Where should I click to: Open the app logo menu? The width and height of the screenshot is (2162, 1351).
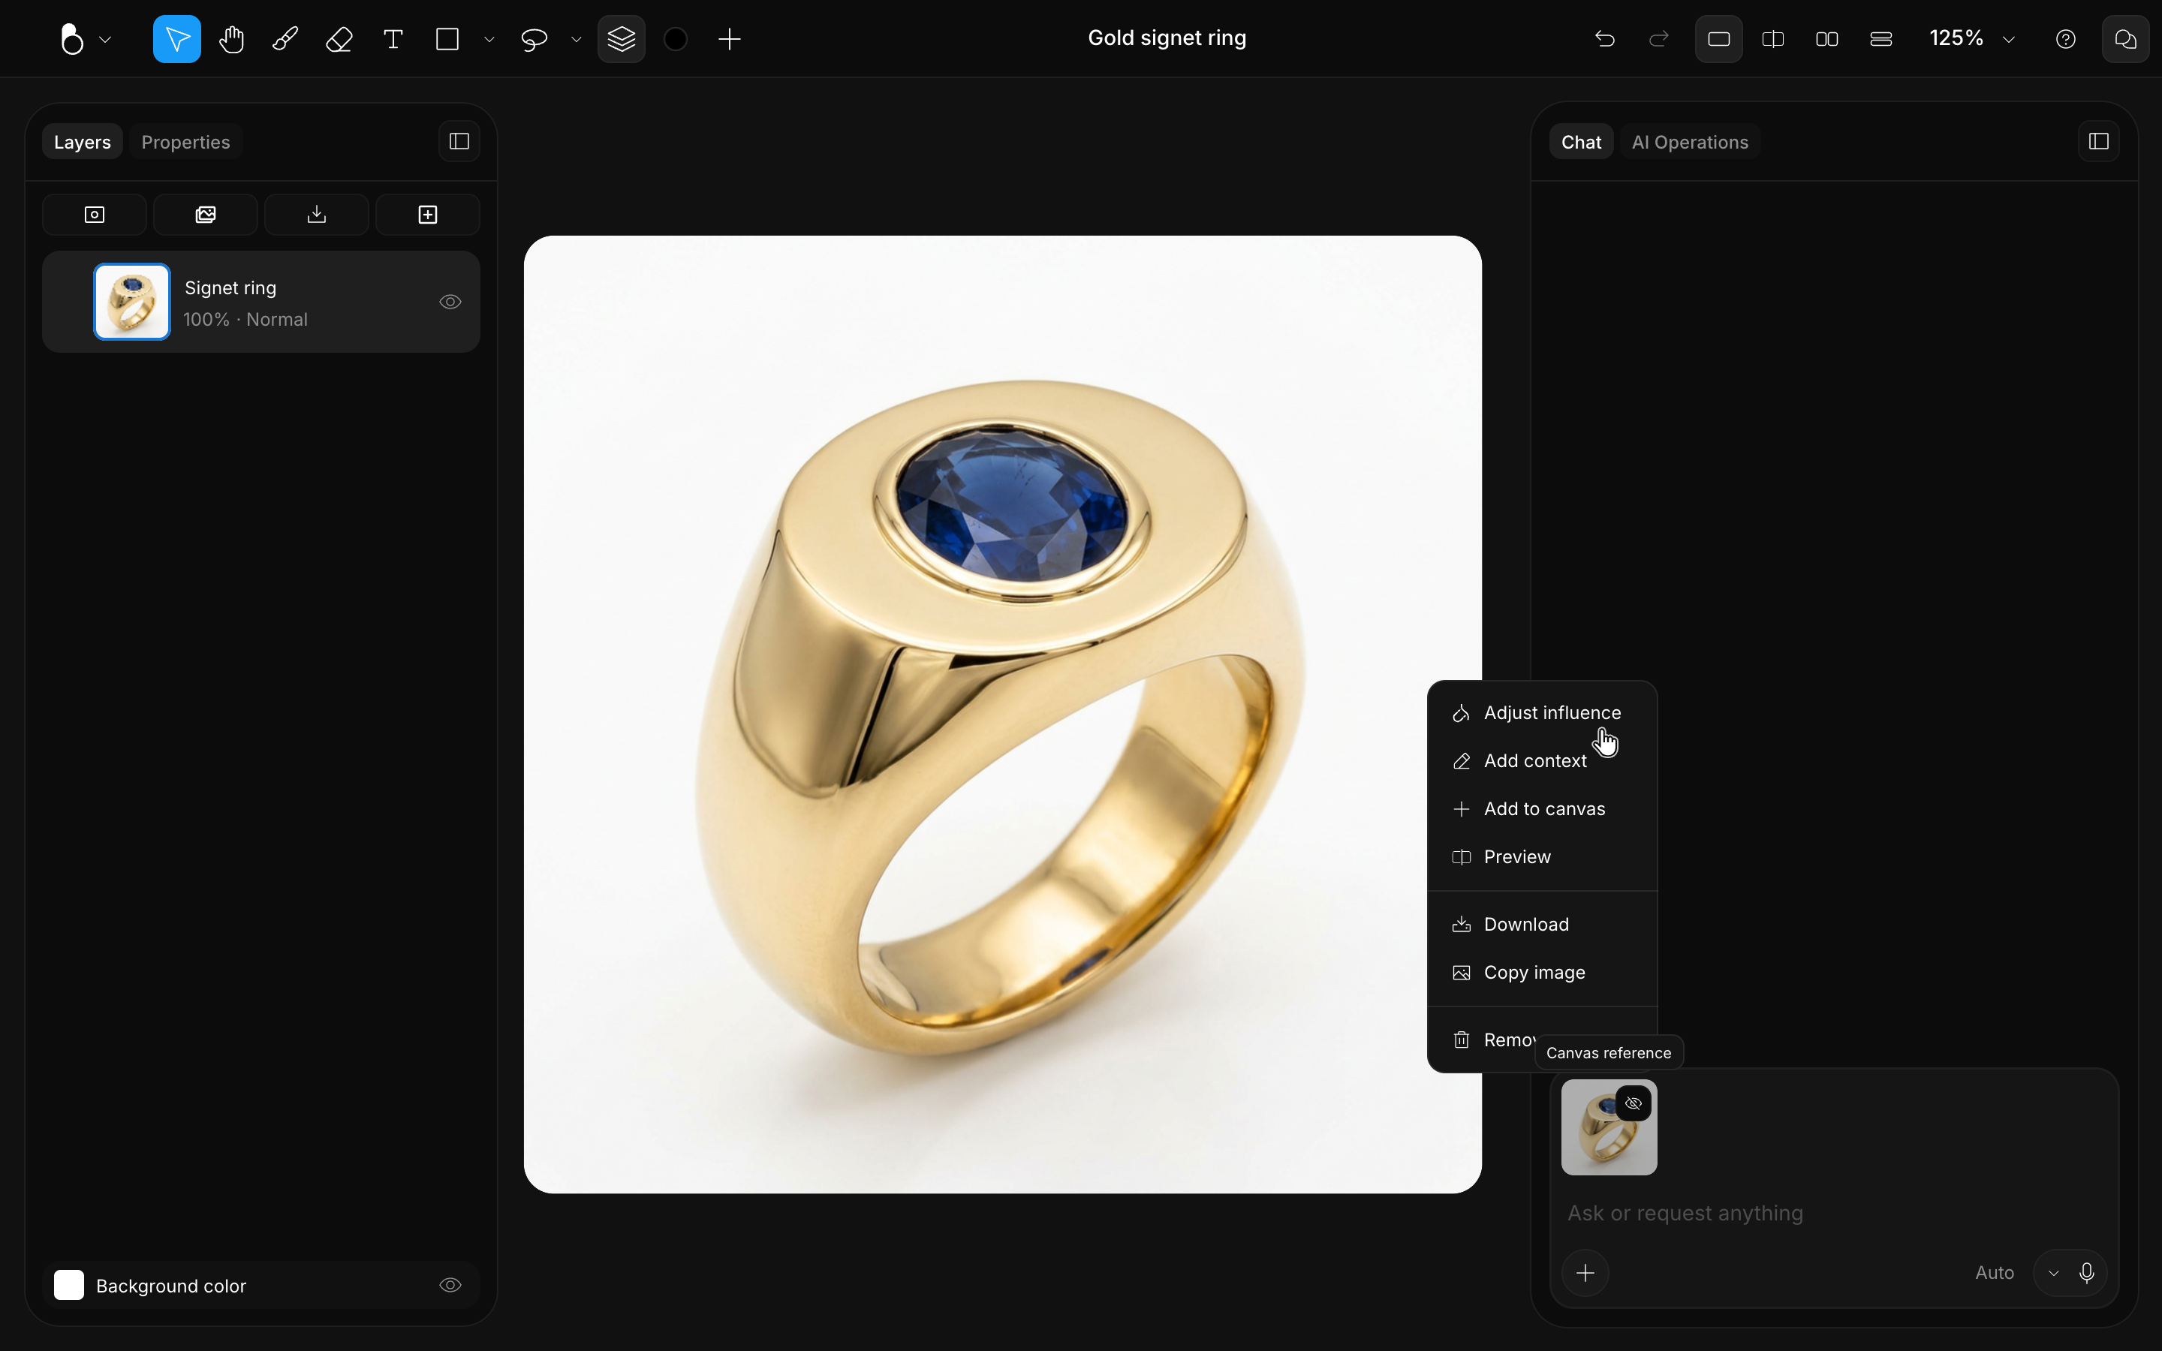point(72,39)
